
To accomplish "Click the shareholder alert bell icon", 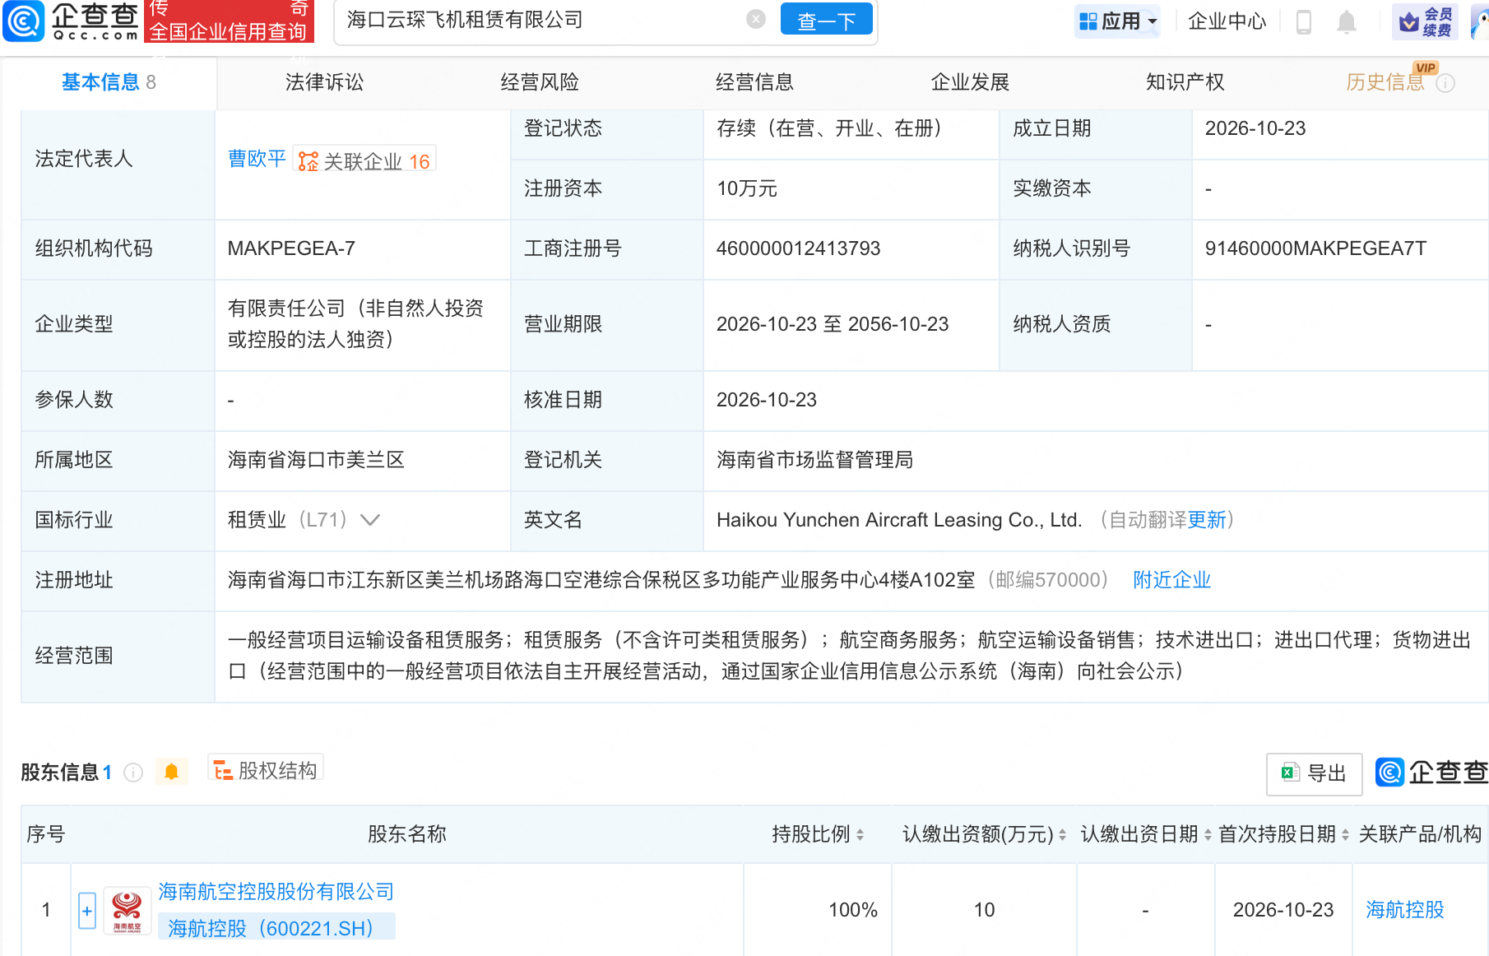I will [171, 772].
